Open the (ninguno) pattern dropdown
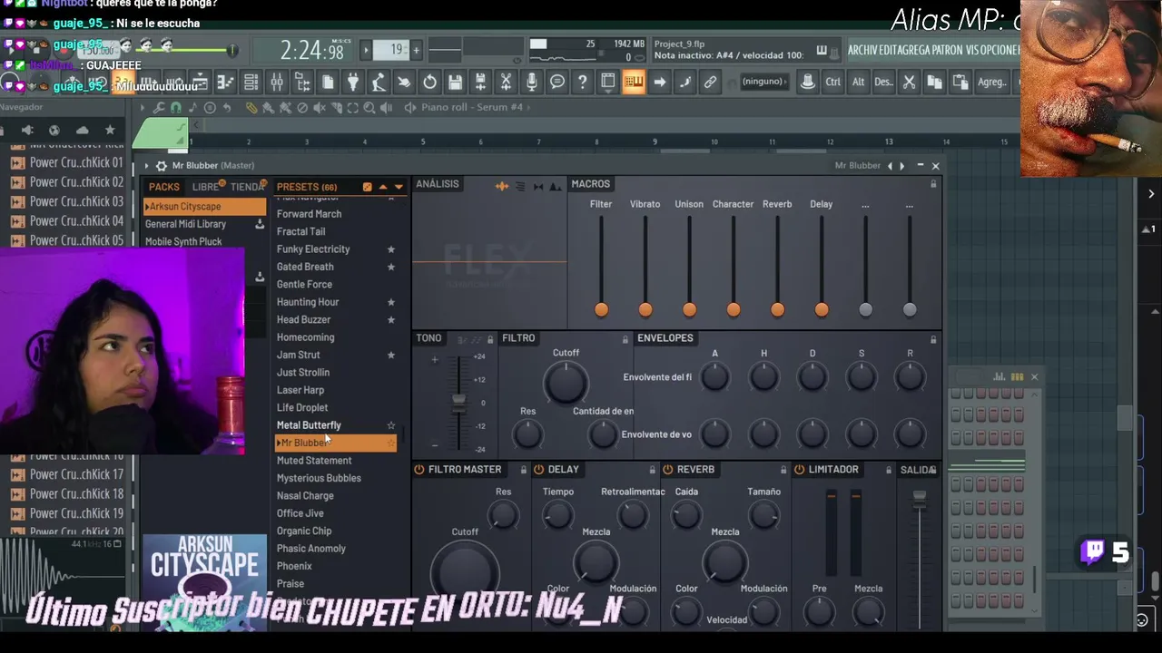Viewport: 1162px width, 653px height. [763, 82]
